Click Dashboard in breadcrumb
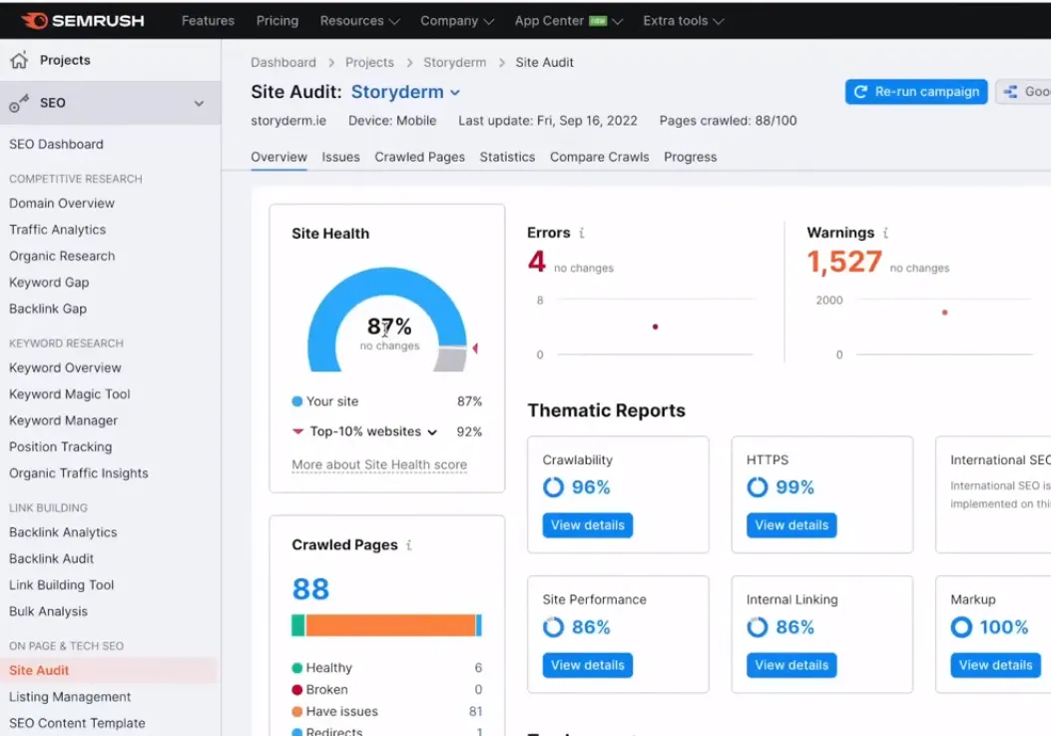This screenshot has height=736, width=1051. pyautogui.click(x=283, y=62)
